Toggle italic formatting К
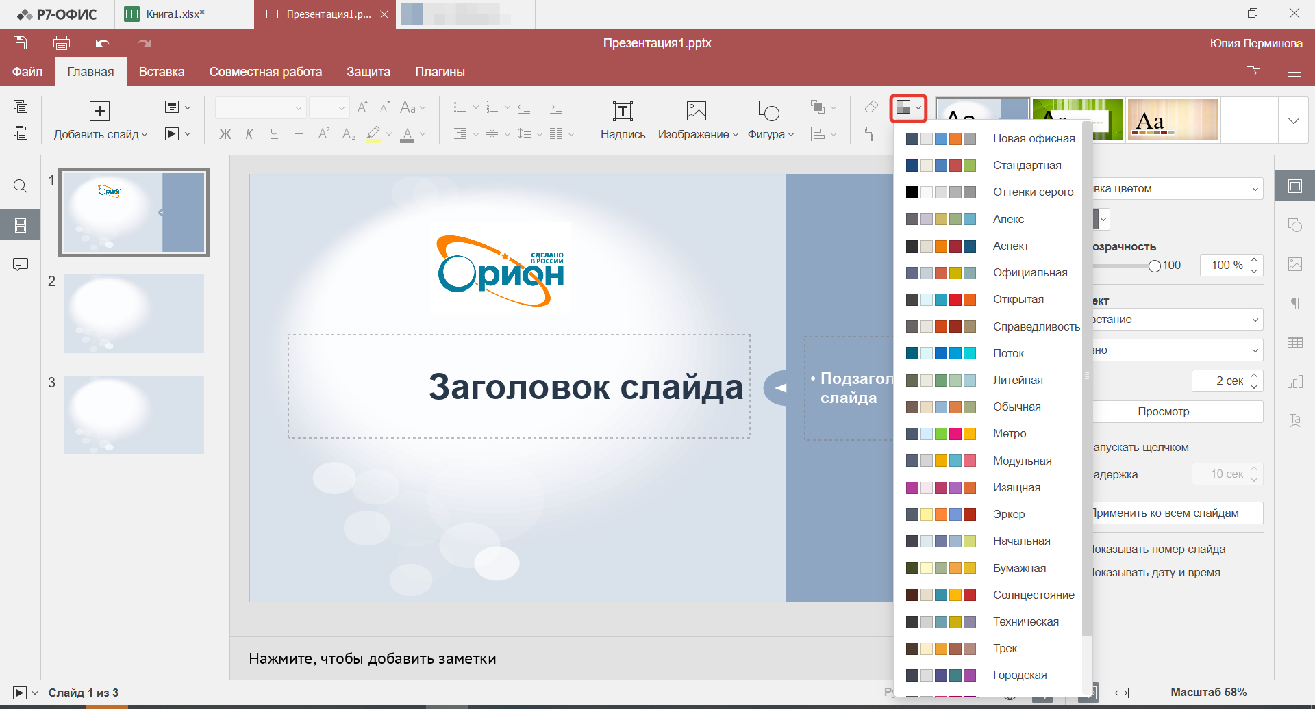The width and height of the screenshot is (1315, 709). tap(249, 134)
